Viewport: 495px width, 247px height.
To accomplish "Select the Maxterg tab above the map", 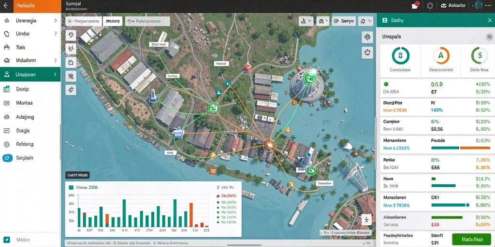I will pyautogui.click(x=112, y=21).
